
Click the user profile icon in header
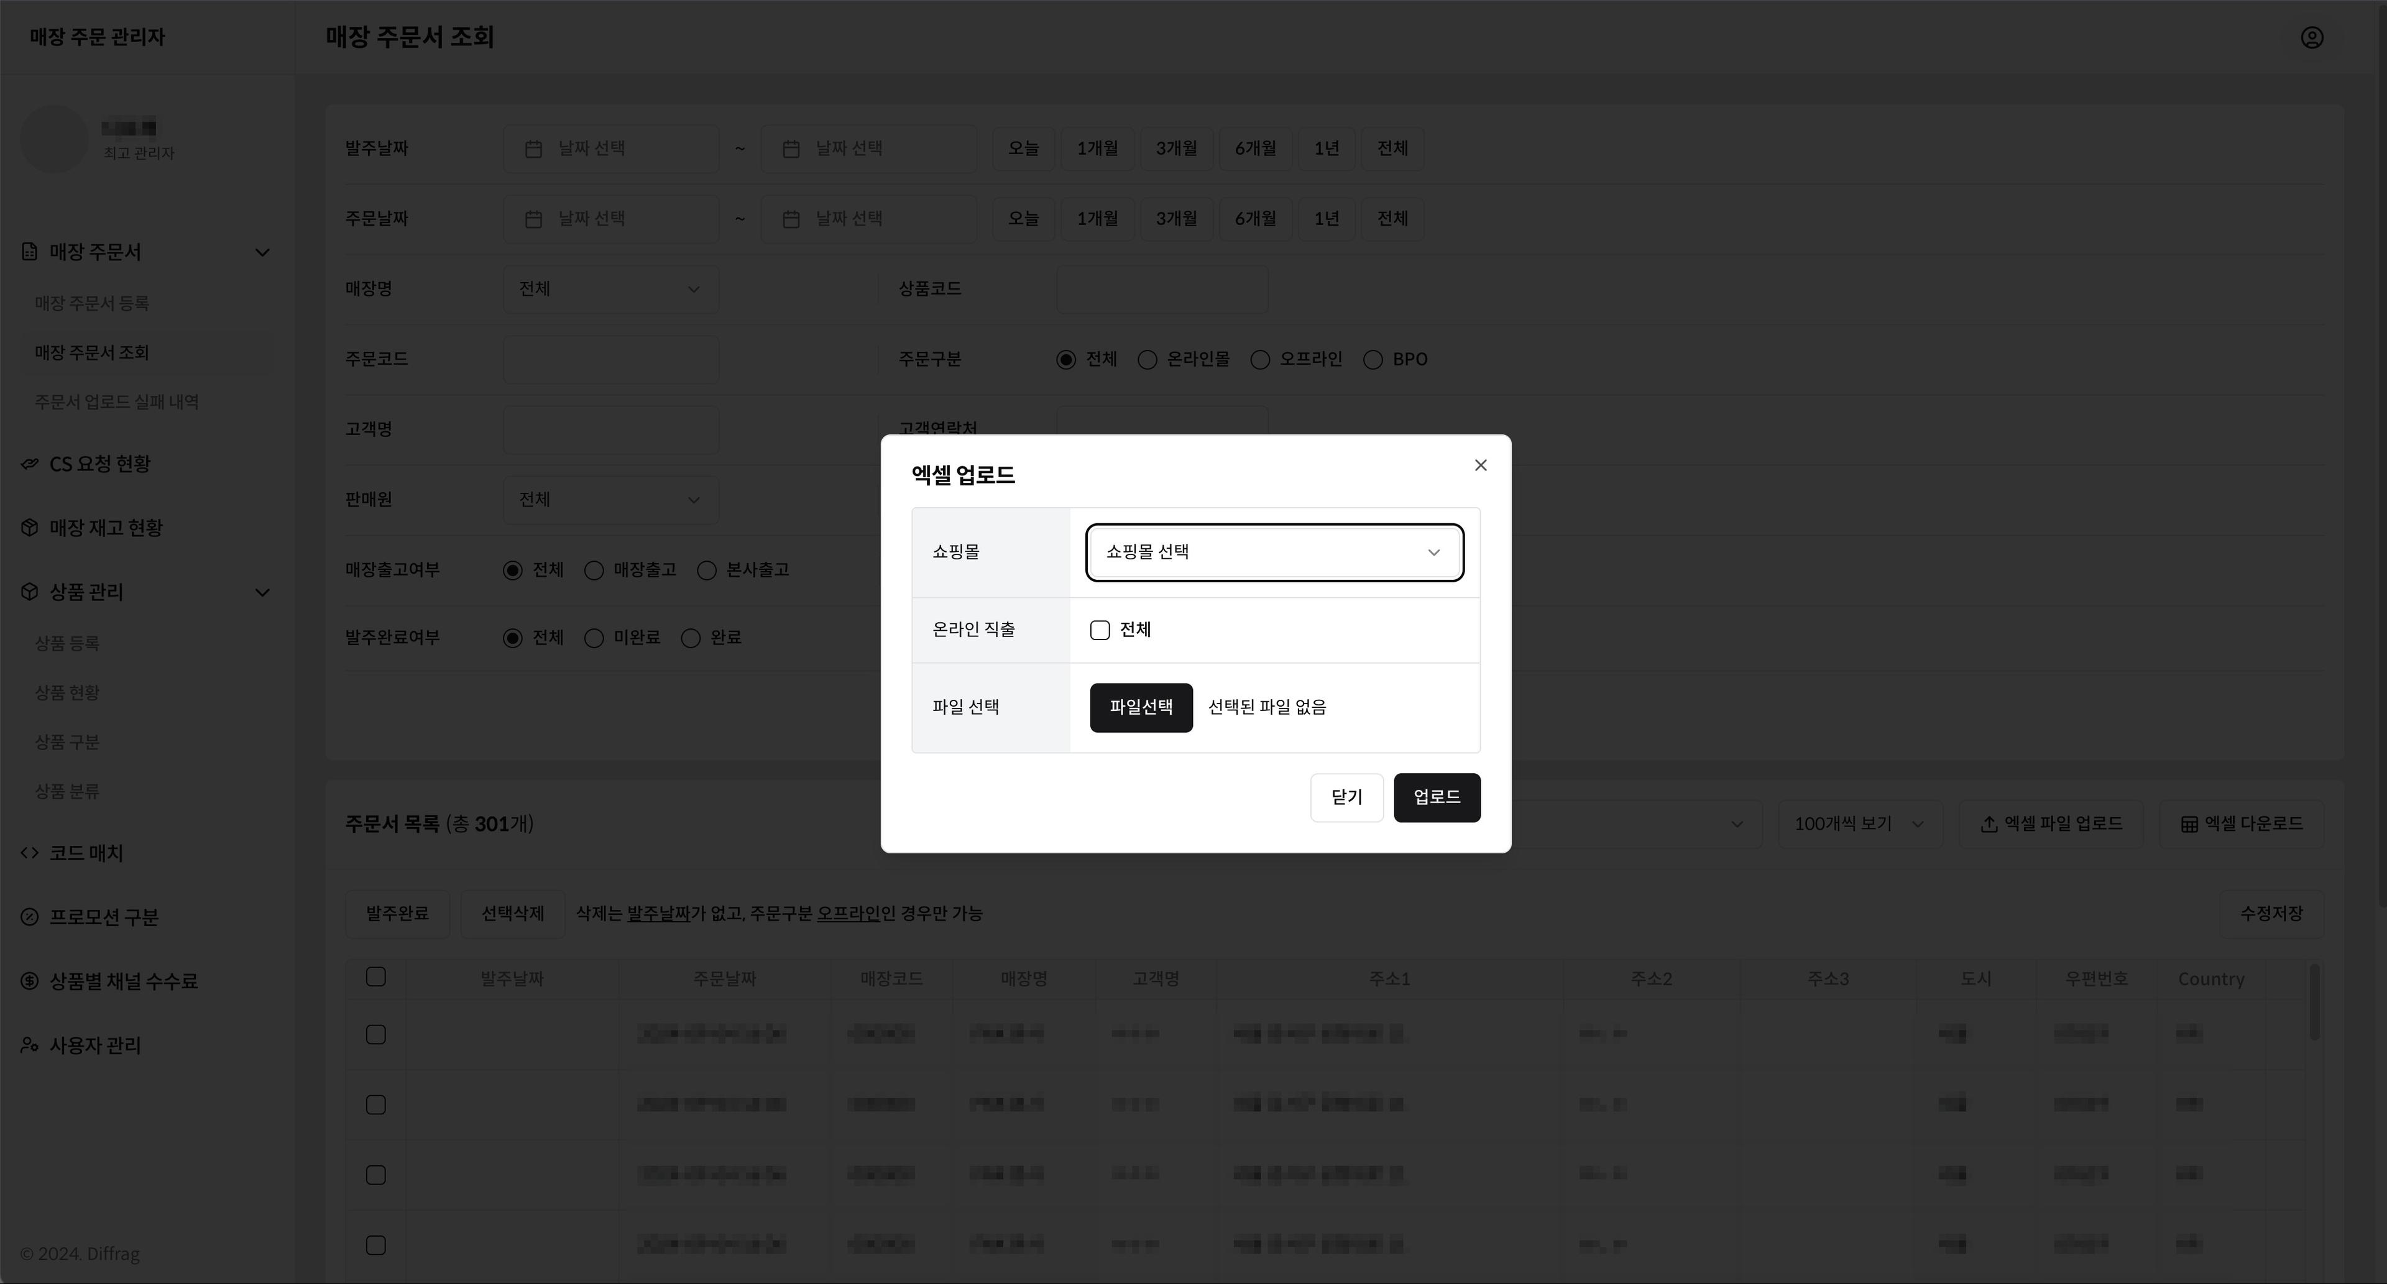2311,37
